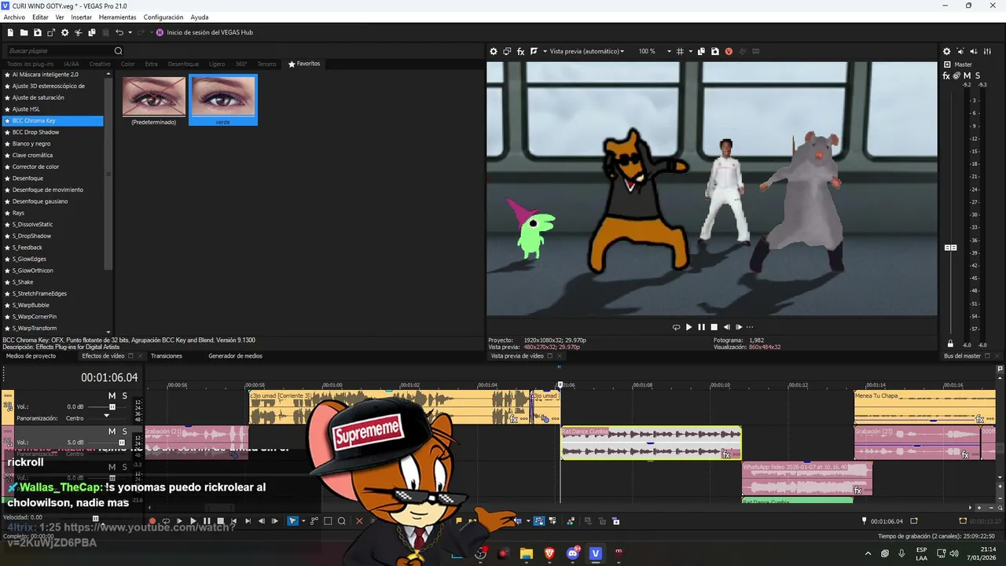Copy snapshot to clipboard in preview

click(701, 51)
